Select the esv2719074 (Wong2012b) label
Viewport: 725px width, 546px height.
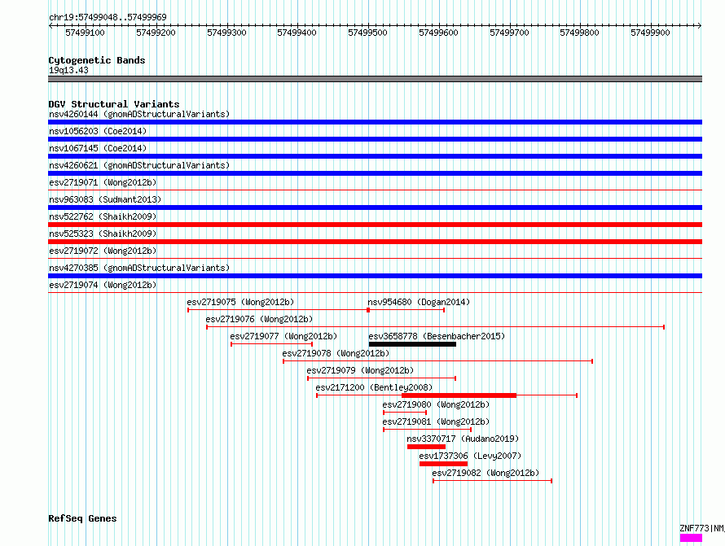coord(103,285)
